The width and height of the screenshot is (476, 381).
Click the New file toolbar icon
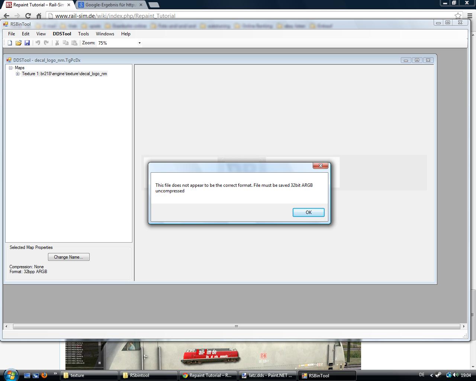pyautogui.click(x=10, y=43)
